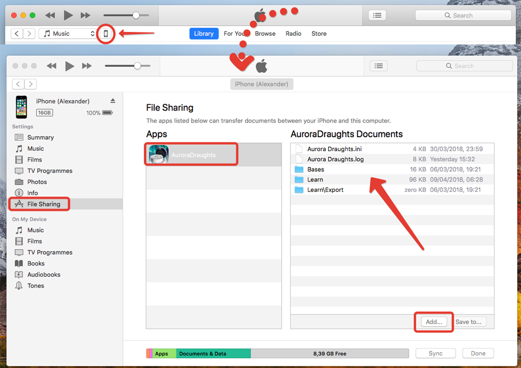Viewport: 521px width, 368px height.
Task: Click the Add... button
Action: point(434,322)
